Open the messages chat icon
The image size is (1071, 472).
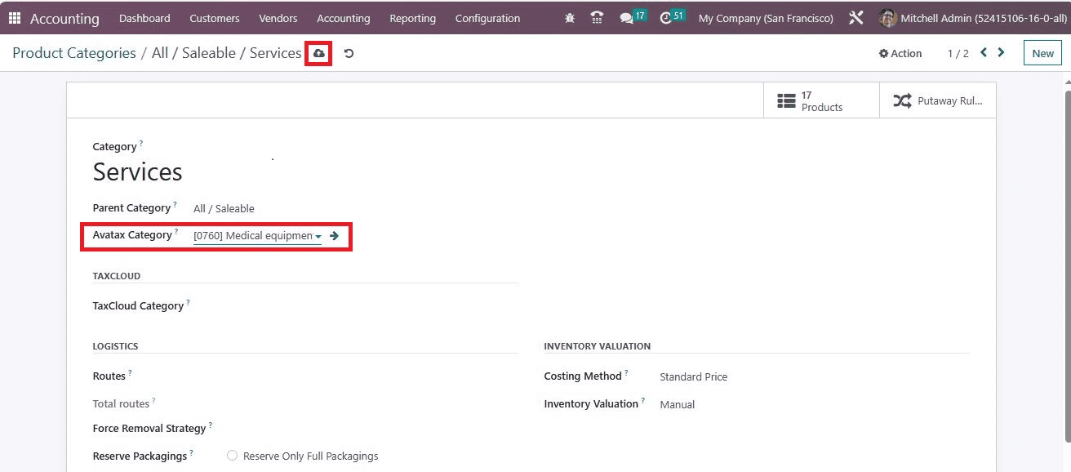(x=626, y=18)
